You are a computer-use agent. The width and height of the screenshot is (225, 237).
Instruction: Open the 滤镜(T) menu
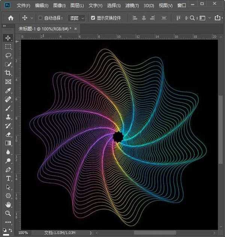131,6
